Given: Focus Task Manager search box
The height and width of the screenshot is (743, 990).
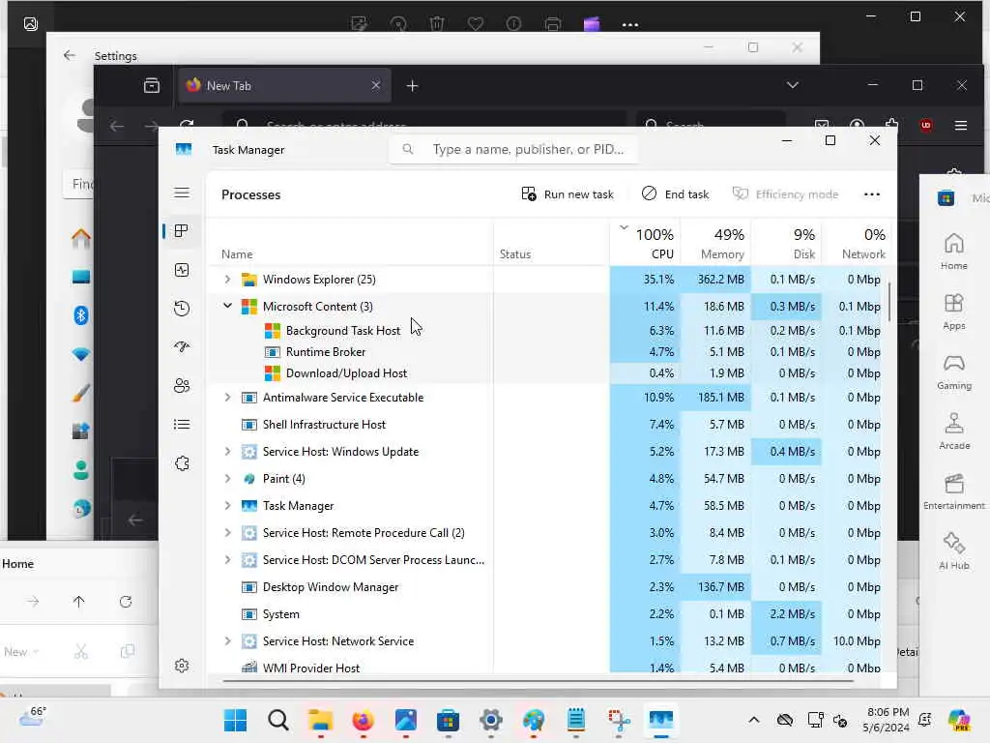Looking at the screenshot, I should point(512,149).
